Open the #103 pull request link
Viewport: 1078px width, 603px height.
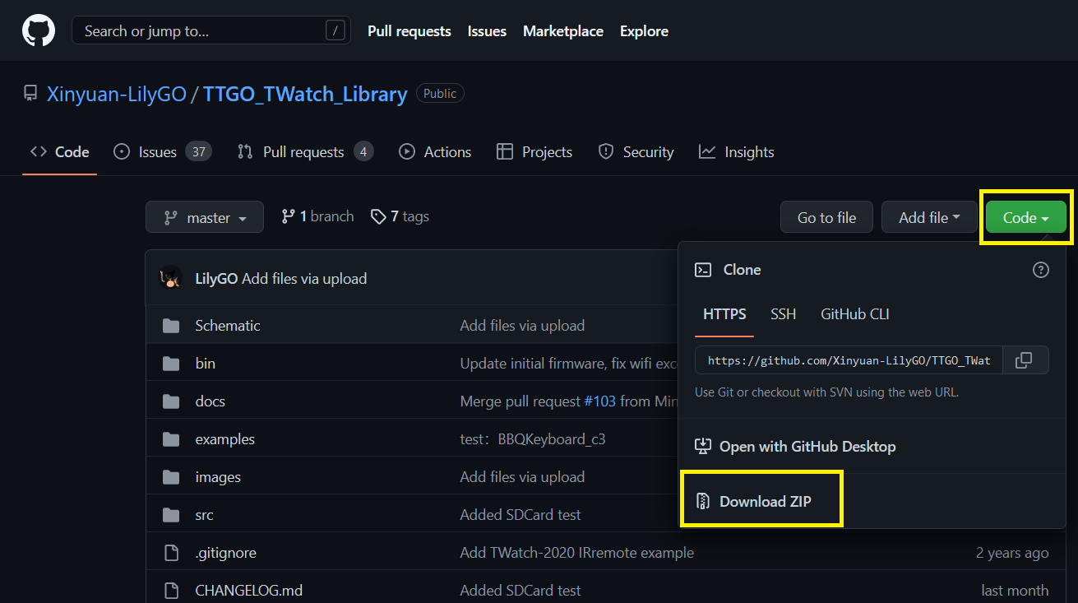point(599,401)
